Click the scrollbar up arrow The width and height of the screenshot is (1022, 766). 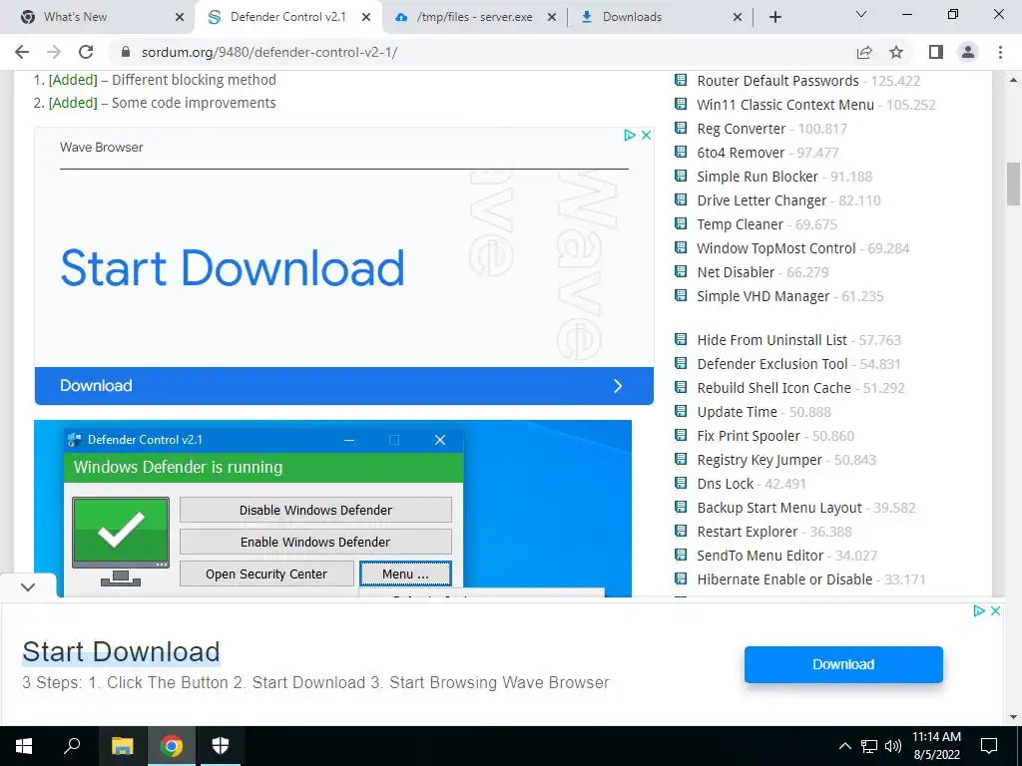[1014, 80]
